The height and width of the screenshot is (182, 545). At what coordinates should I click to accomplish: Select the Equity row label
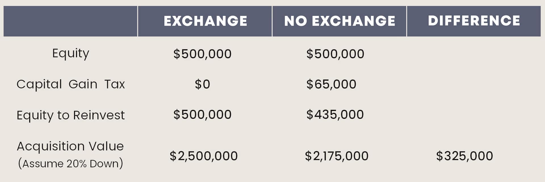click(71, 53)
